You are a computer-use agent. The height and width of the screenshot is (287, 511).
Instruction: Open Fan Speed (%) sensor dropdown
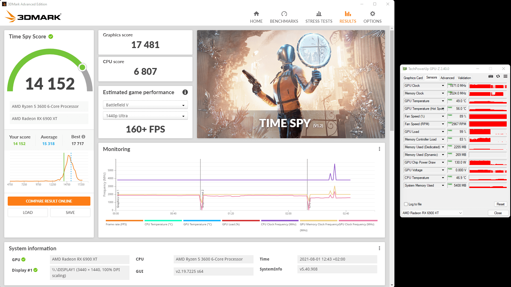424,116
